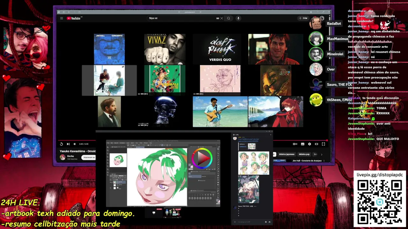Open BadaBot's voice participant avatar

tap(316, 24)
